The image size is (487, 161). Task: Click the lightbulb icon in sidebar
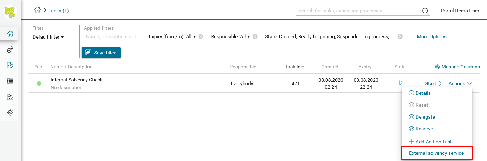point(10,113)
